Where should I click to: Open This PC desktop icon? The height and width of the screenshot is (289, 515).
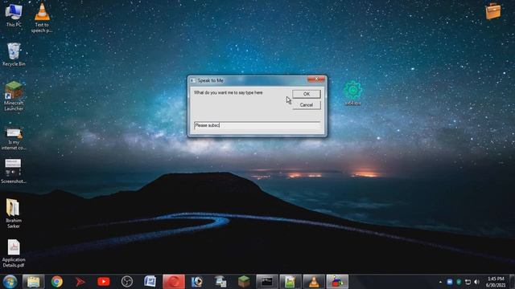(14, 14)
